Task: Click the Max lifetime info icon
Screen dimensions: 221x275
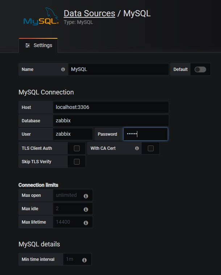Action: pyautogui.click(x=86, y=223)
